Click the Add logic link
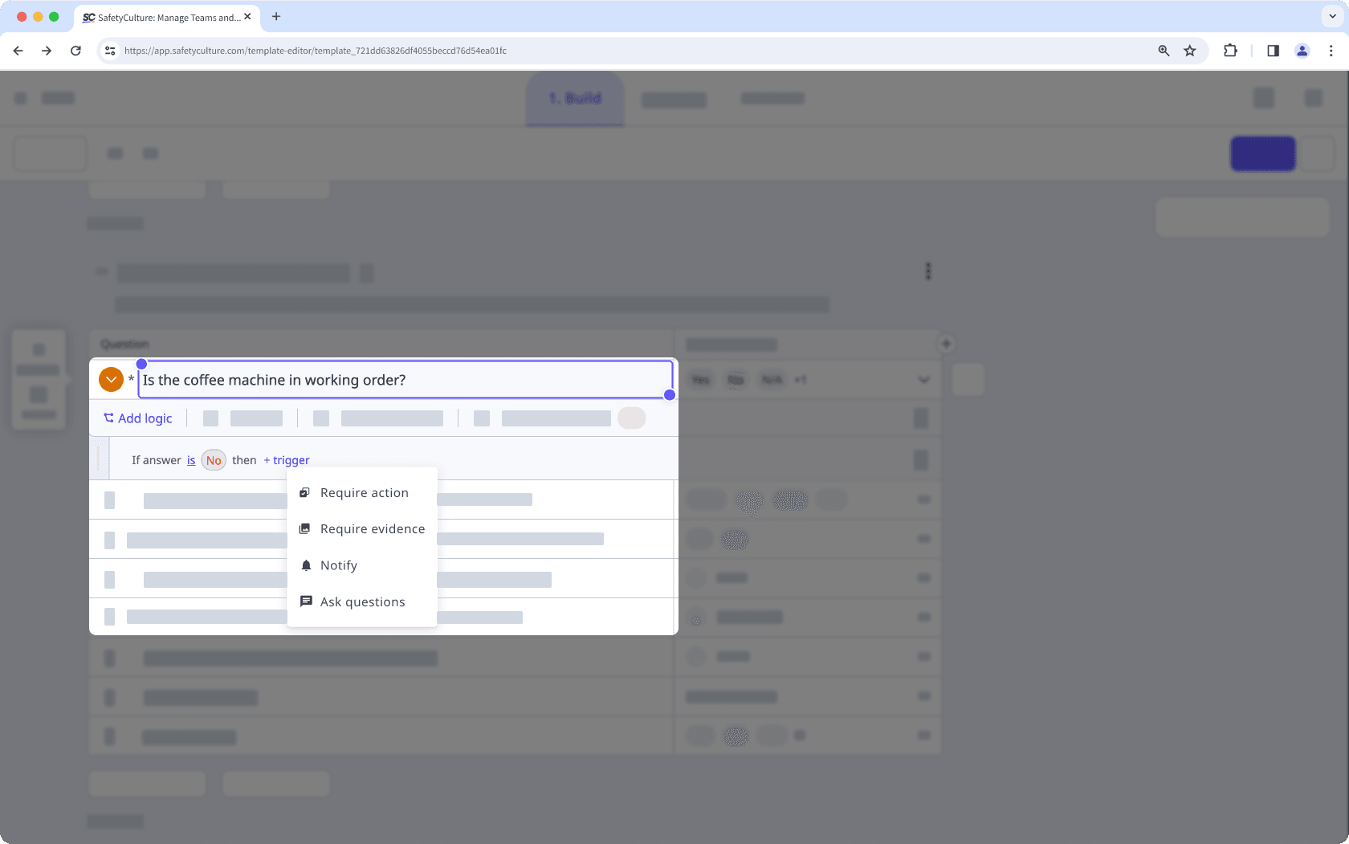The image size is (1349, 844). coord(137,418)
